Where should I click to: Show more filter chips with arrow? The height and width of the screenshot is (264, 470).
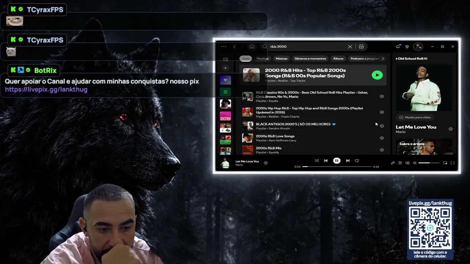[x=383, y=59]
